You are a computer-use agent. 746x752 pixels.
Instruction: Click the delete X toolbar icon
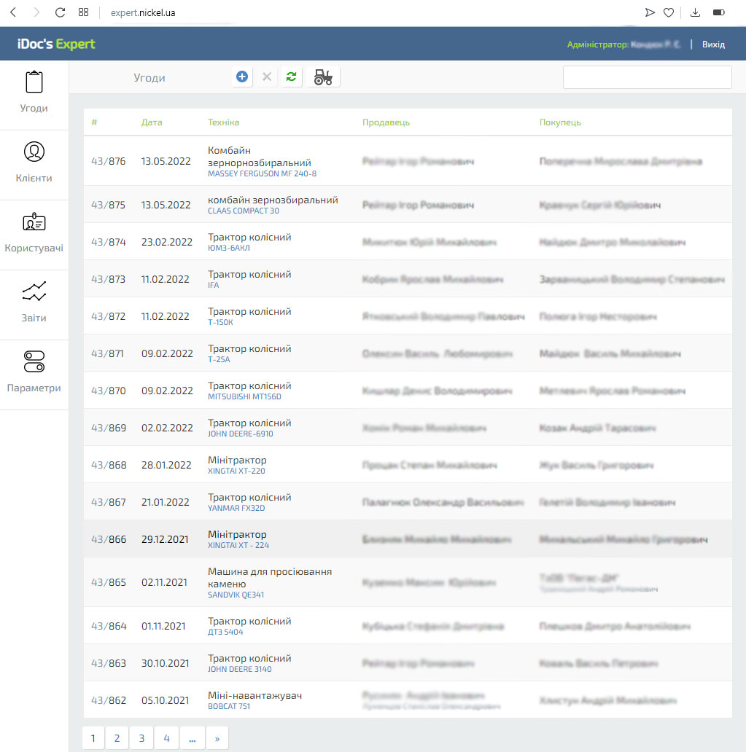point(267,77)
